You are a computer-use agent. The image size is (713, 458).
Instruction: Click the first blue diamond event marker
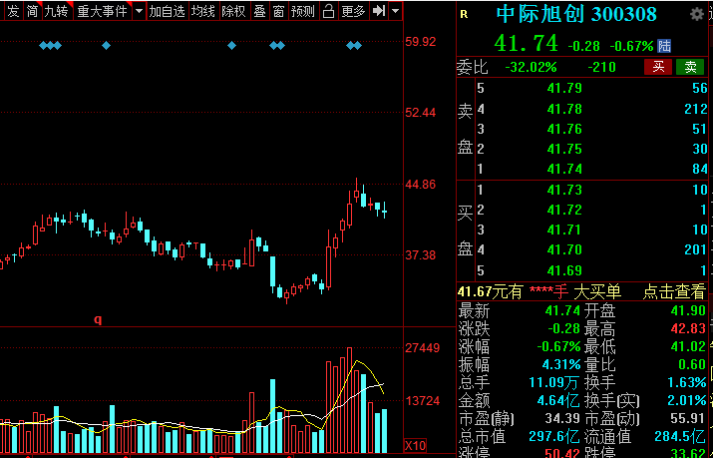pos(44,46)
